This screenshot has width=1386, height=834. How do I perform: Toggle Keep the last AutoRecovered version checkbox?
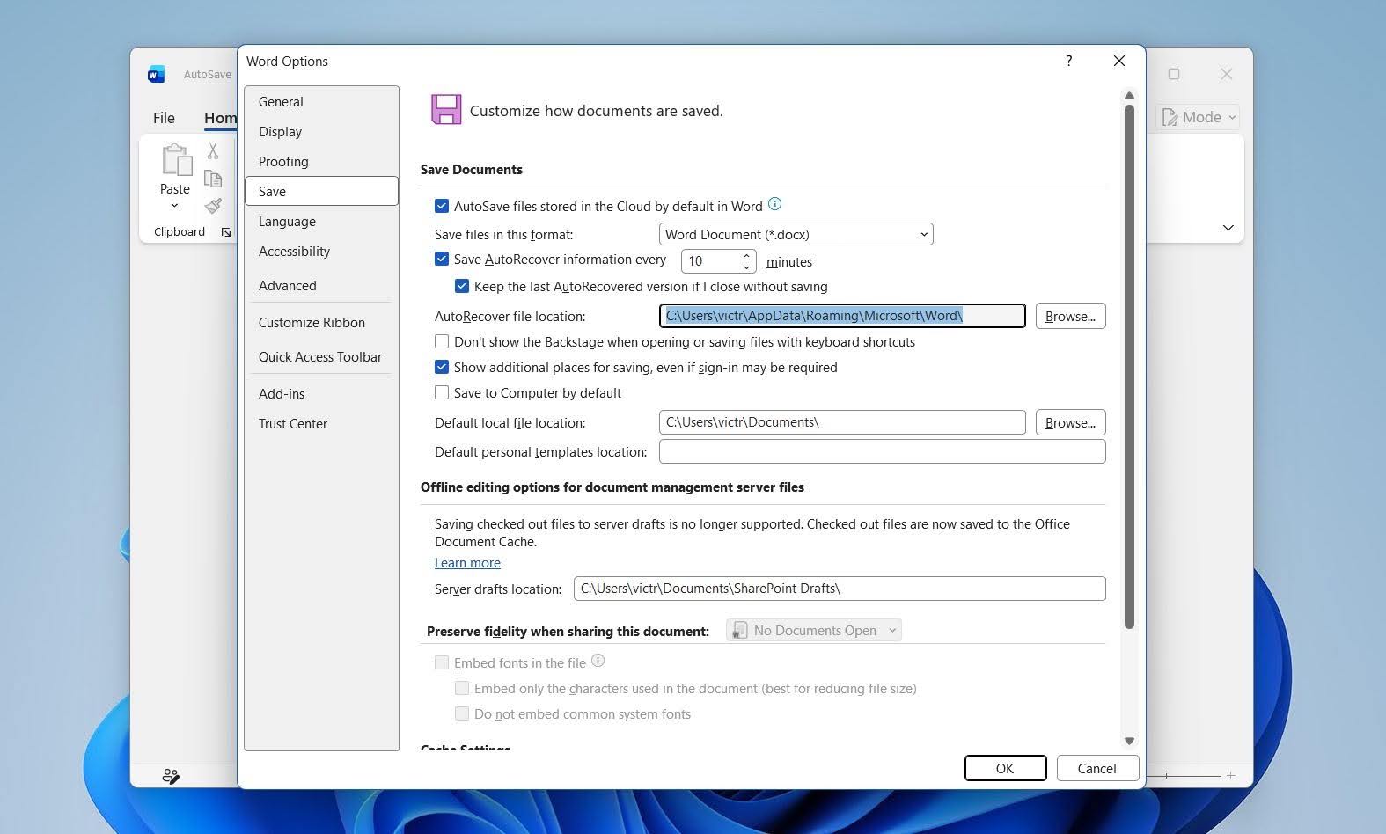(462, 286)
